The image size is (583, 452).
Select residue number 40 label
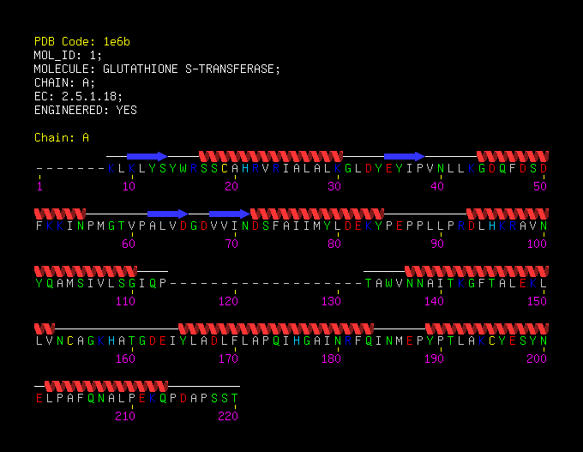(437, 186)
